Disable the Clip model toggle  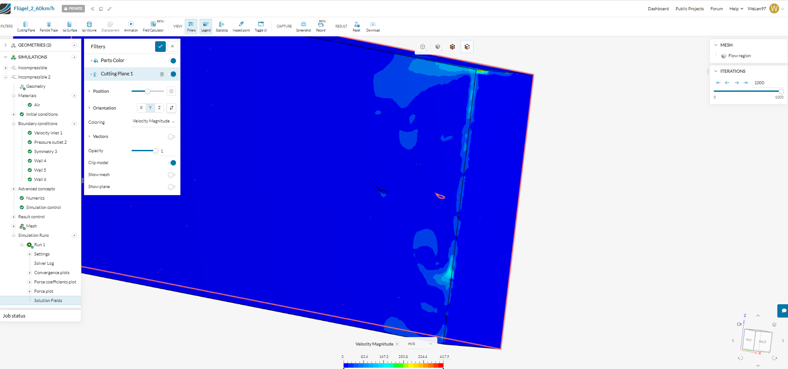pos(172,163)
